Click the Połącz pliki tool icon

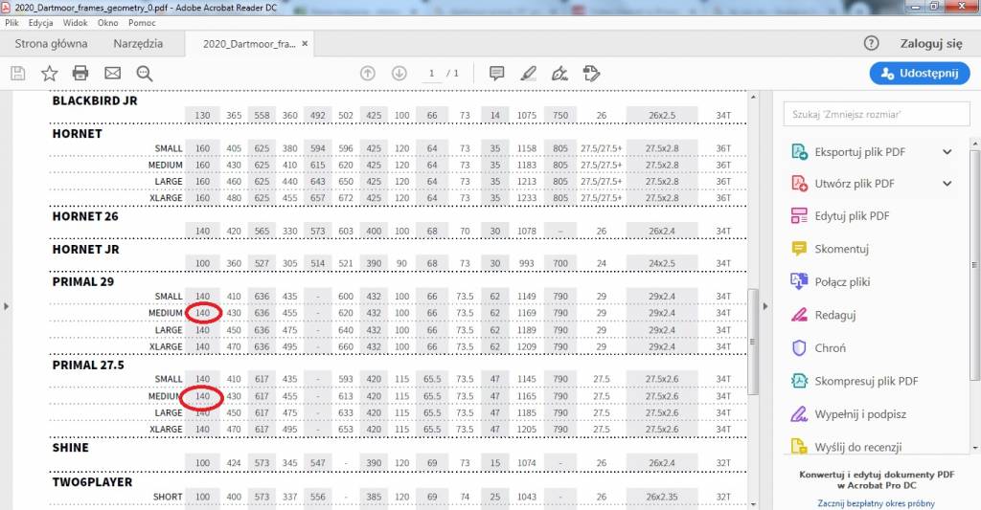coord(800,281)
